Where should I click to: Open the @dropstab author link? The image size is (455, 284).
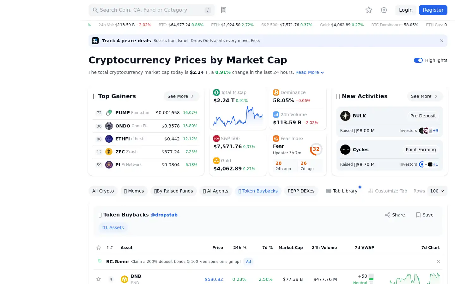[164, 215]
